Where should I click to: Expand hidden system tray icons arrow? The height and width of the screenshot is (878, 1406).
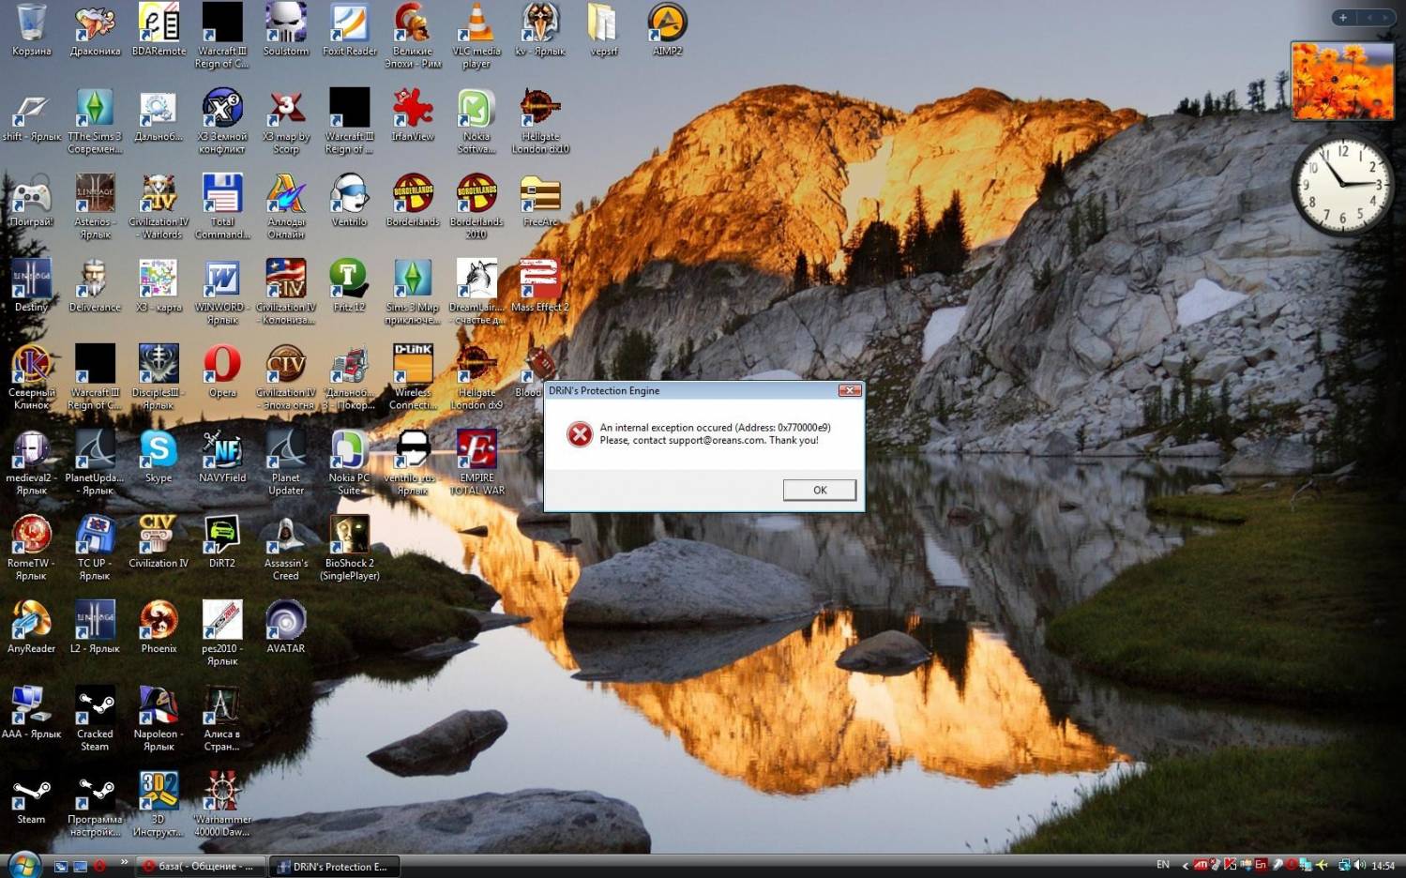tap(1185, 866)
